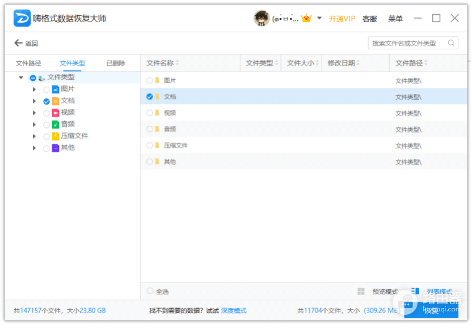This screenshot has width=472, height=325.
Task: Click the magnifier search icon
Action: pos(451,43)
